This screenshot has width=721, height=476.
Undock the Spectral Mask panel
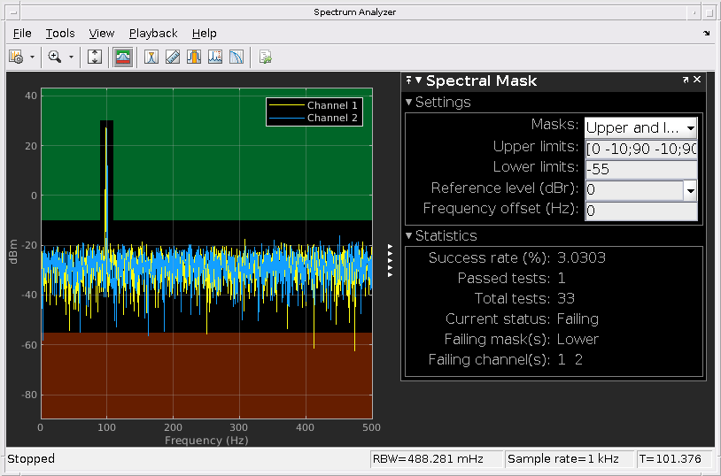click(x=686, y=81)
